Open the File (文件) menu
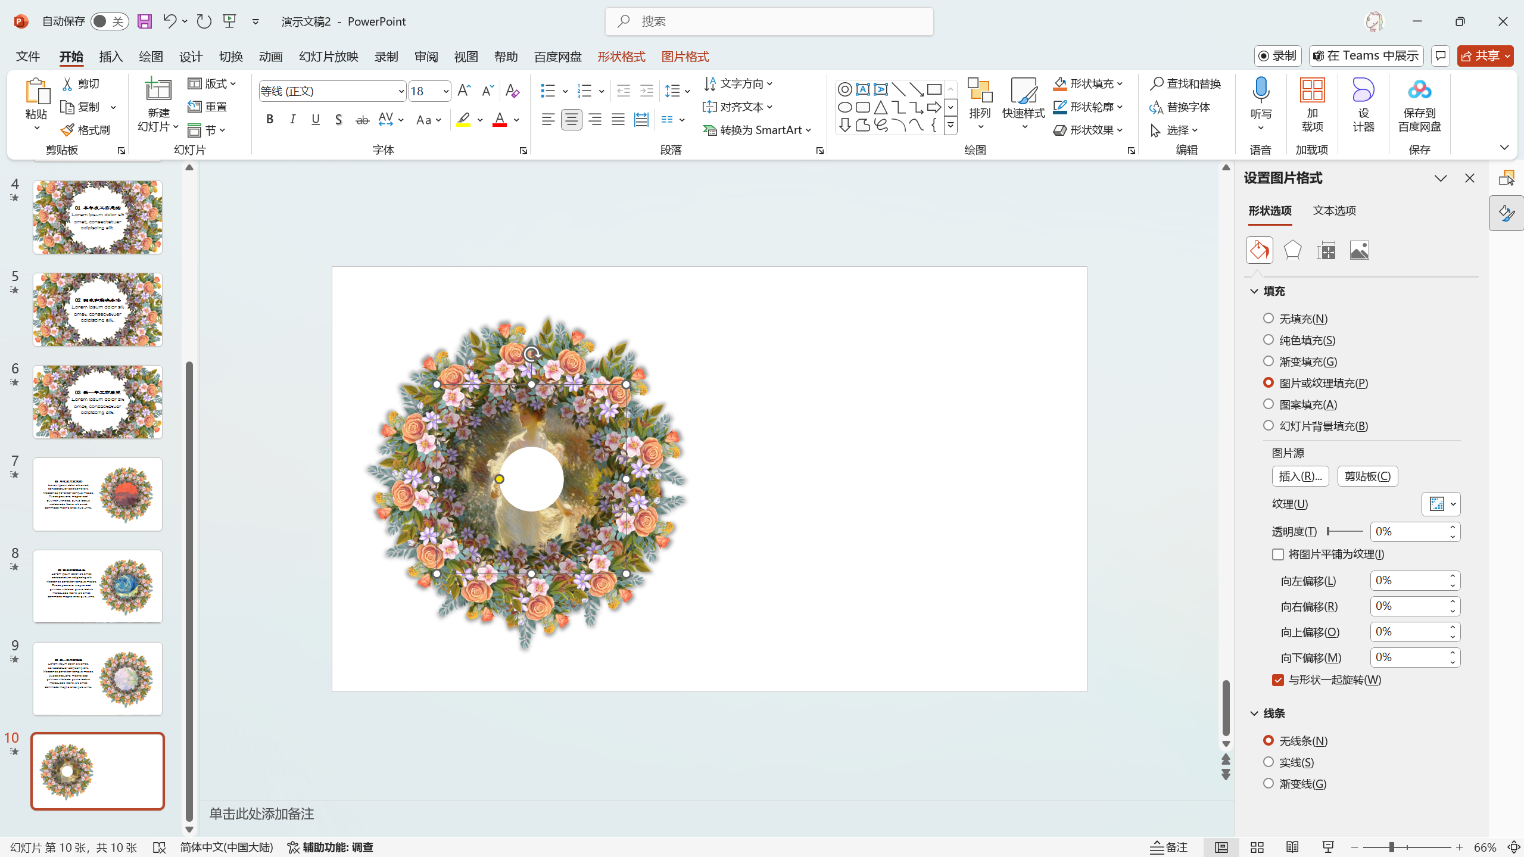The image size is (1524, 857). [28, 57]
